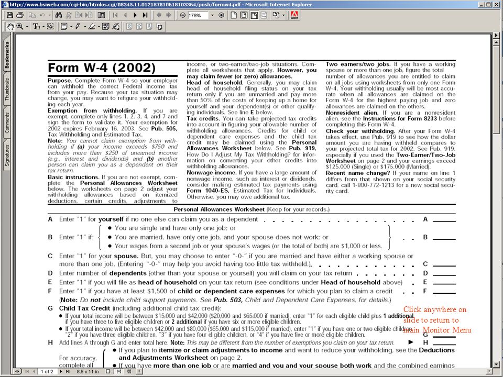Select the Text Select tool
The width and height of the screenshot is (503, 377).
(36, 27)
